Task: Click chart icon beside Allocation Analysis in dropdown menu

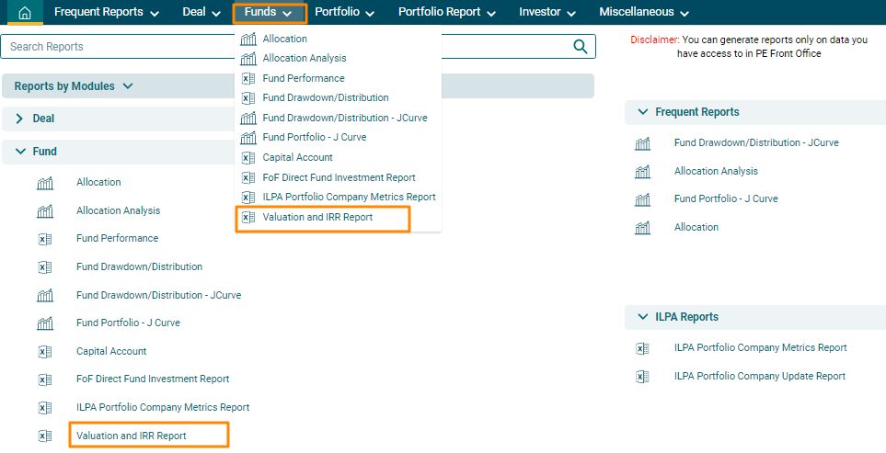Action: click(248, 59)
